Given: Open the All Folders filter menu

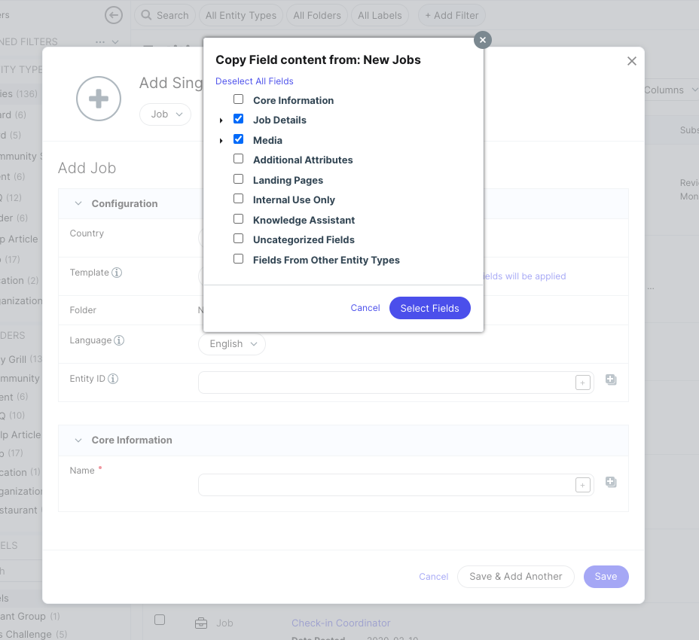Looking at the screenshot, I should 316,14.
